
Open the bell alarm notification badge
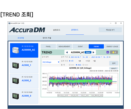(114, 52)
